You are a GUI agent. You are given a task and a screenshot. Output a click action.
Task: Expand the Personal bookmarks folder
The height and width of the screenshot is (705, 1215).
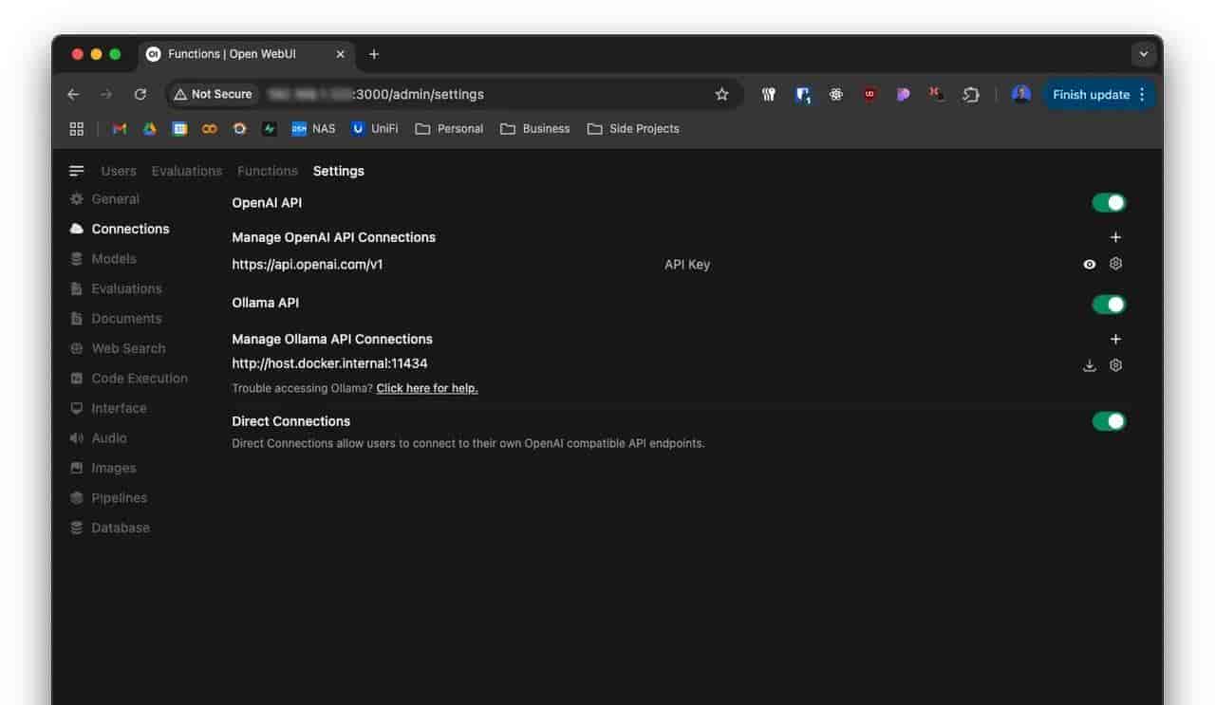[450, 128]
